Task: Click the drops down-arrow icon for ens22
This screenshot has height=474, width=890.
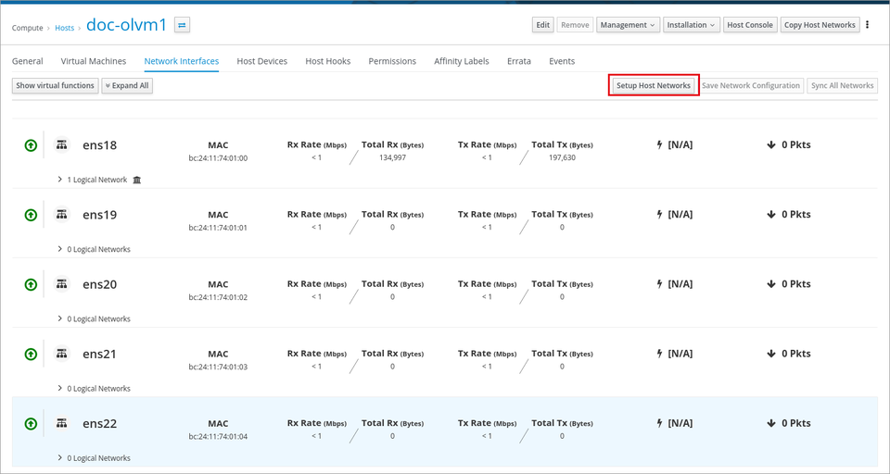Action: tap(770, 423)
